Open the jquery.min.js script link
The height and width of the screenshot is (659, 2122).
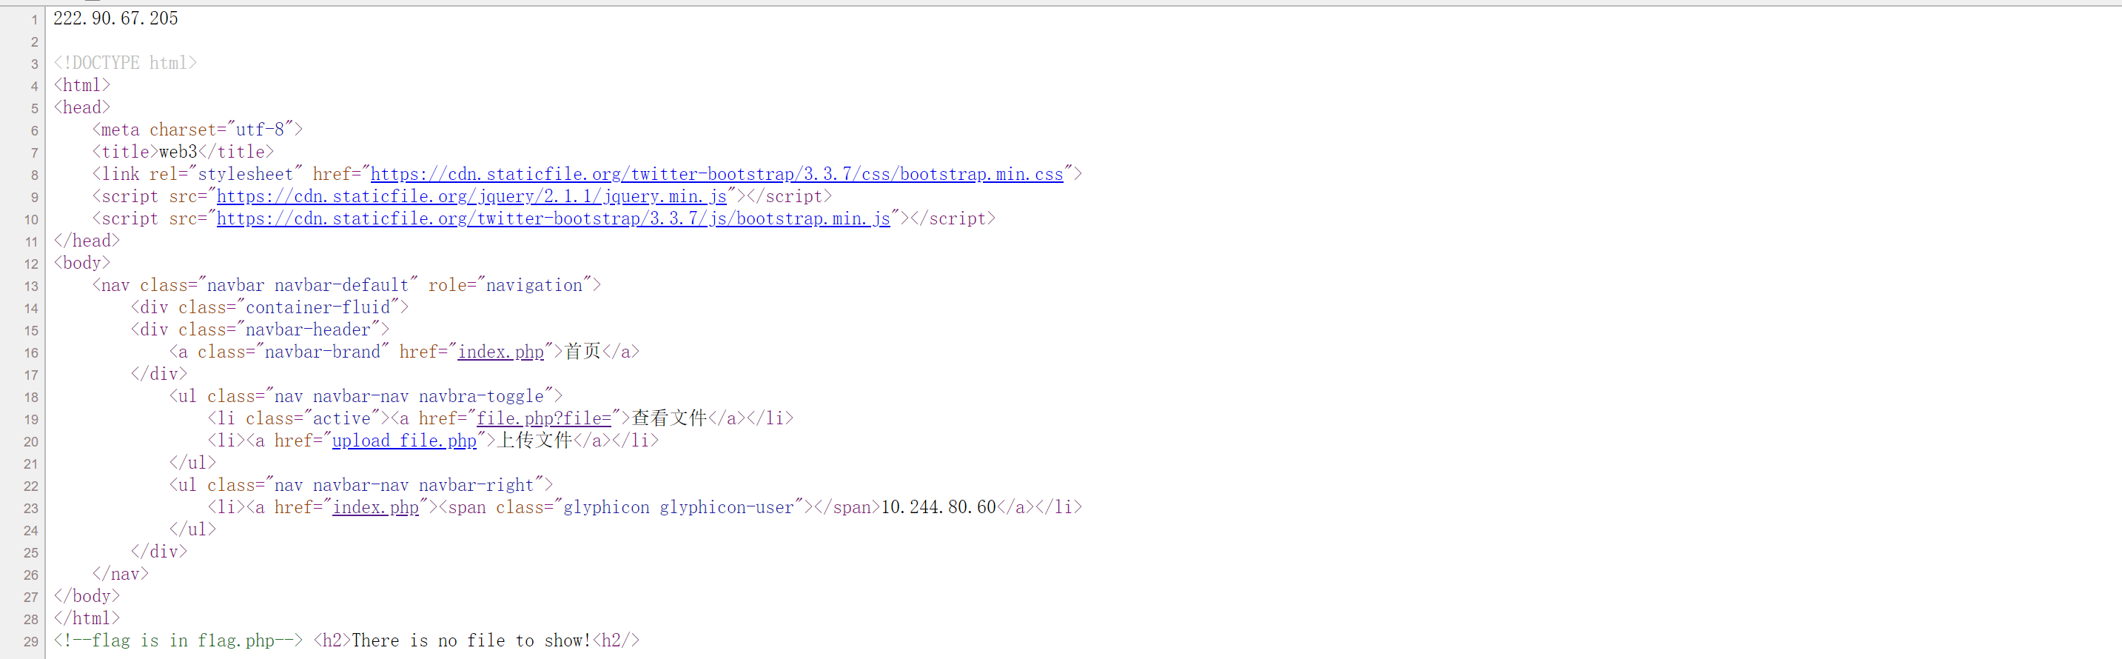(471, 196)
